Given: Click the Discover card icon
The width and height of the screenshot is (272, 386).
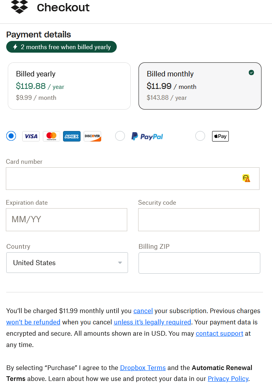Looking at the screenshot, I should (x=92, y=136).
